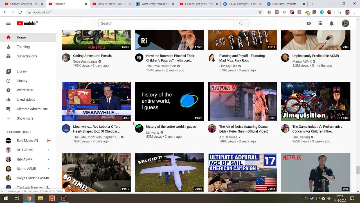Open history of the entire world thumbnail
The height and width of the screenshot is (203, 360).
pyautogui.click(x=170, y=101)
